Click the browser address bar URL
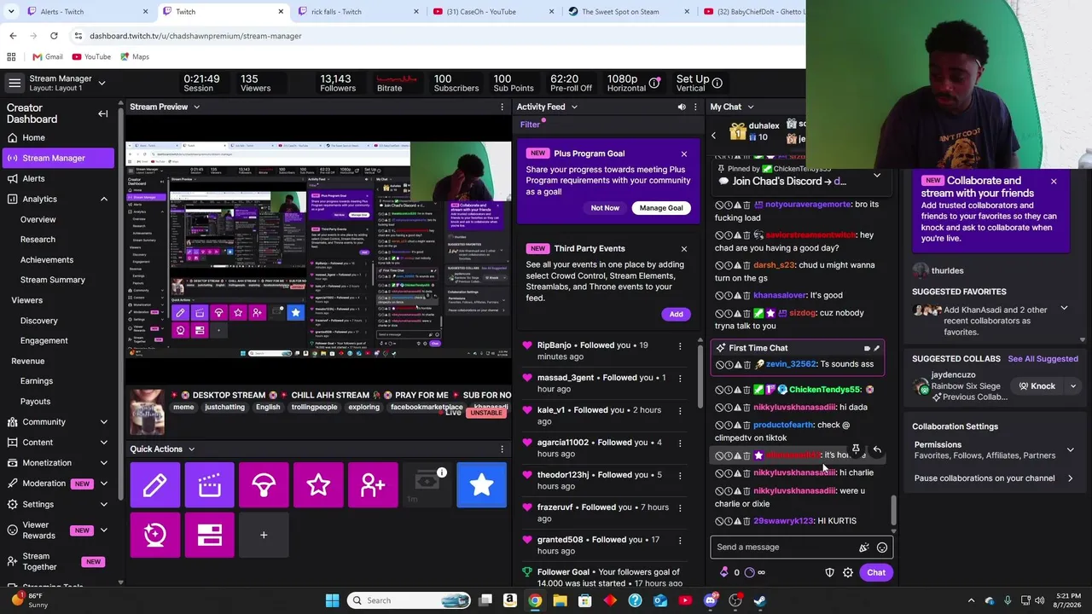1092x614 pixels. (x=195, y=36)
